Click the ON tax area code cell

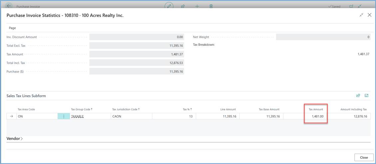click(x=37, y=116)
